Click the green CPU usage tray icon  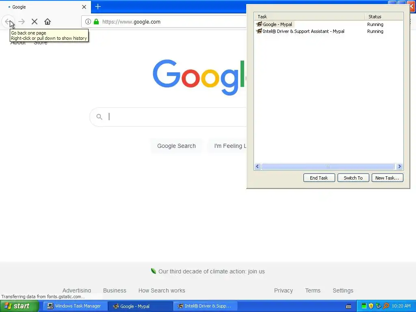364,306
